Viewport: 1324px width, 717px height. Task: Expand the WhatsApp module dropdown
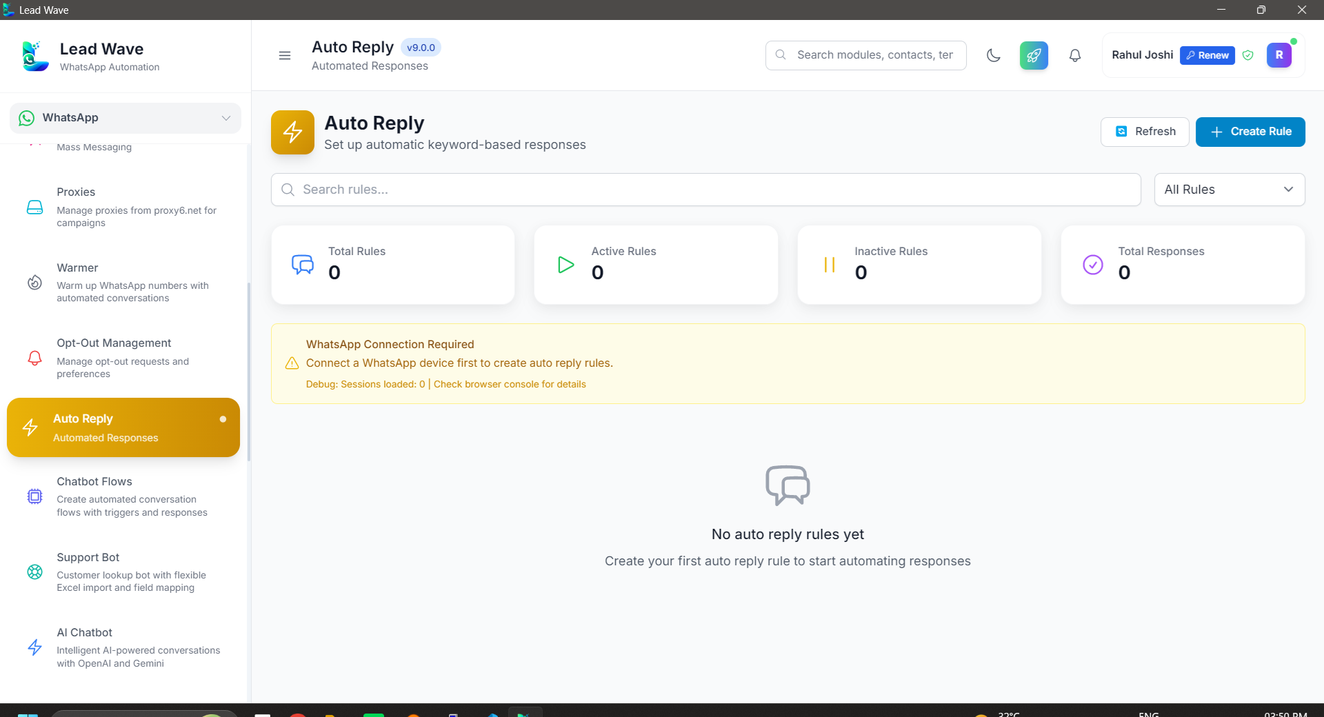tap(126, 118)
